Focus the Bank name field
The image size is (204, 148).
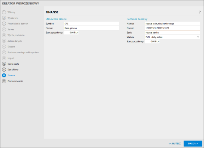click(173, 32)
